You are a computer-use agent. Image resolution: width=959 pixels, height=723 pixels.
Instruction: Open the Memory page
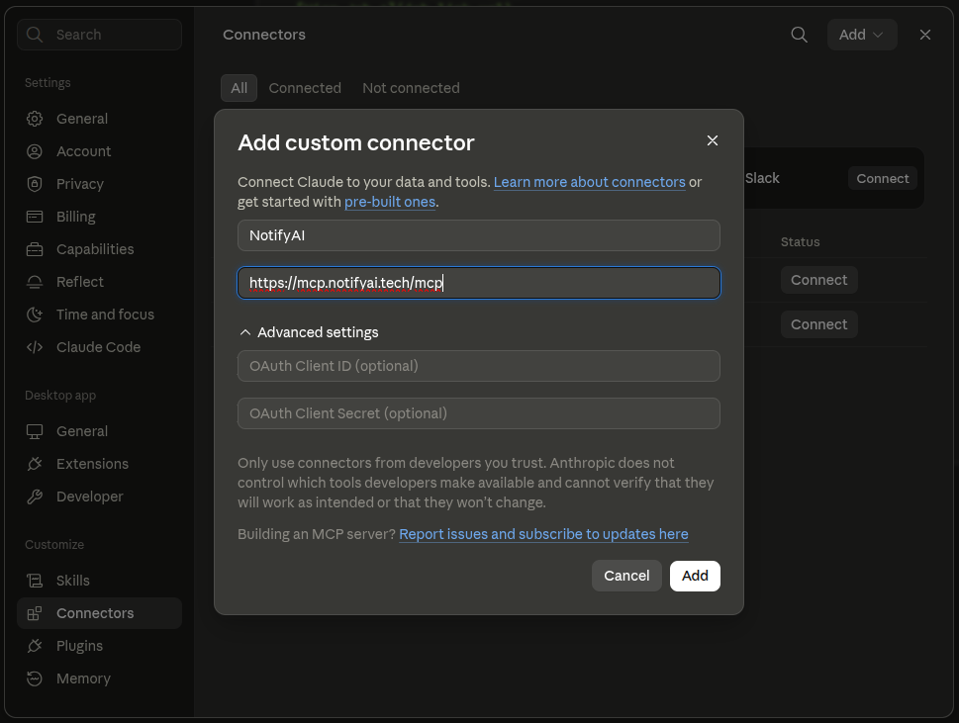click(x=100, y=678)
